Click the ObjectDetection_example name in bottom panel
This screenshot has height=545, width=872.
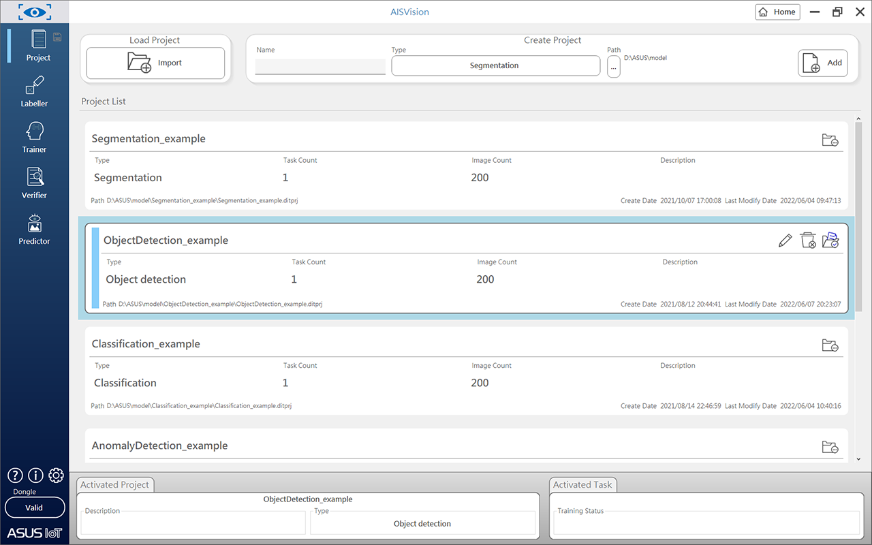pos(308,499)
